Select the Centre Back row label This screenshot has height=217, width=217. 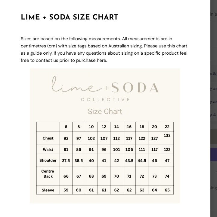tap(48, 174)
